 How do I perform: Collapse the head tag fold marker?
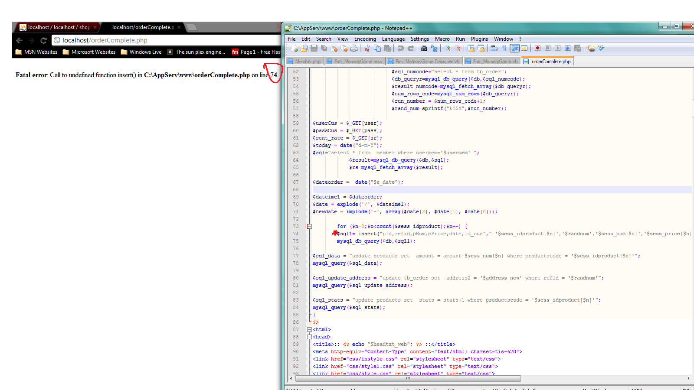point(309,337)
